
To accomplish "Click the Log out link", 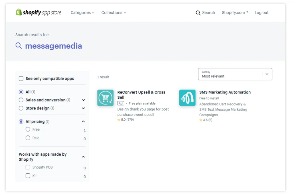I will click(x=261, y=13).
